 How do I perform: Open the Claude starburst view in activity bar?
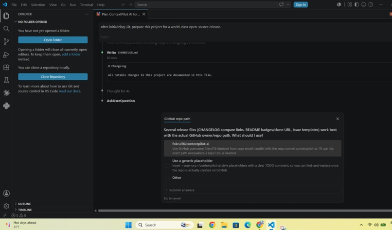click(6, 93)
